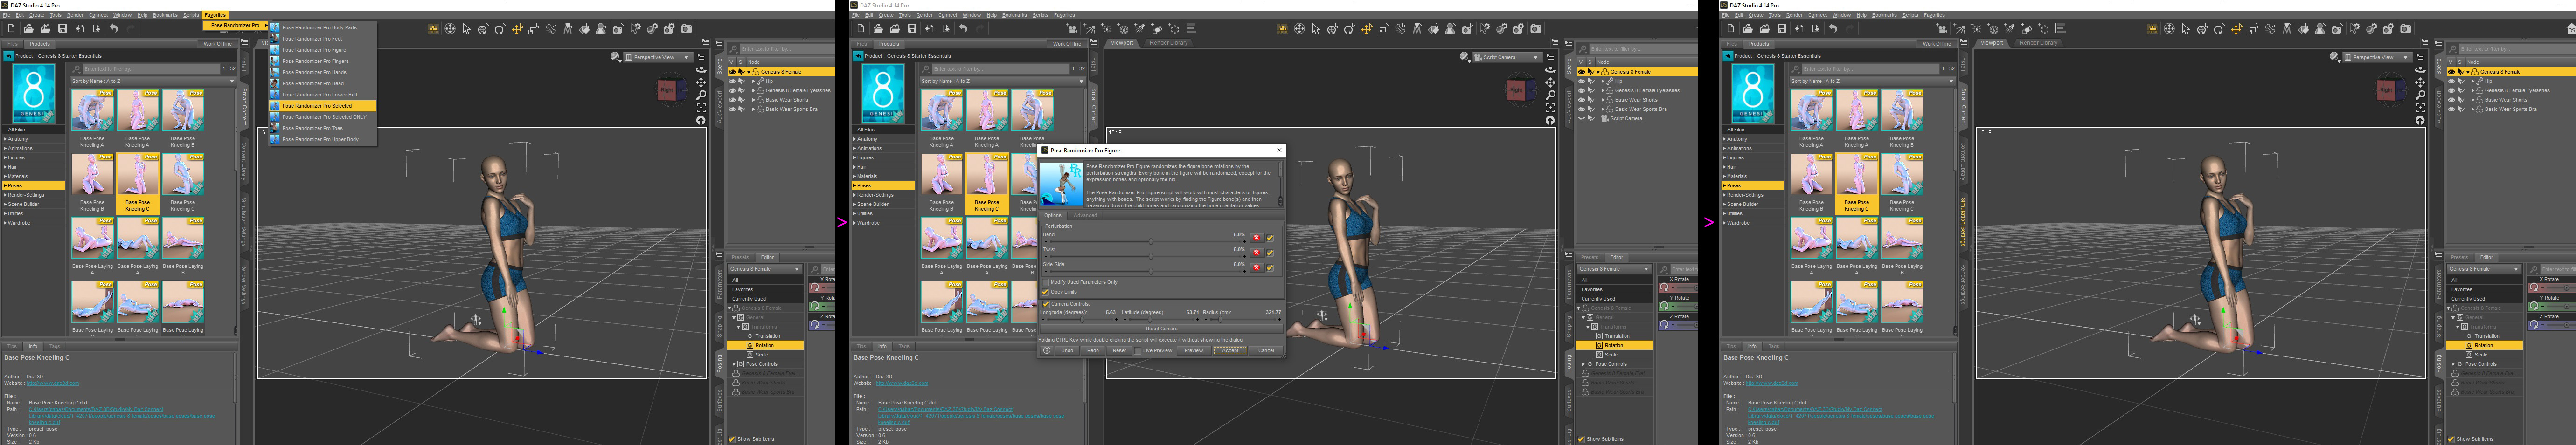The height and width of the screenshot is (445, 2576).
Task: Click product back-arrow icon in left window
Action: tap(9, 56)
